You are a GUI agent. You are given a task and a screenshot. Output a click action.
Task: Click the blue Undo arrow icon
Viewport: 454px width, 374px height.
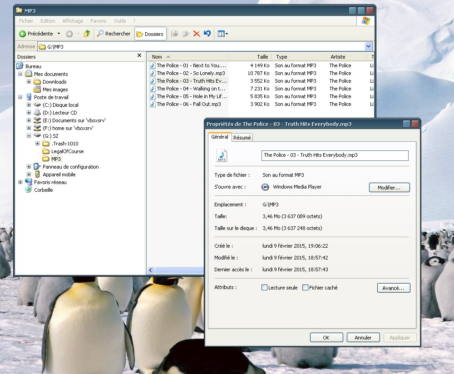[x=207, y=34]
